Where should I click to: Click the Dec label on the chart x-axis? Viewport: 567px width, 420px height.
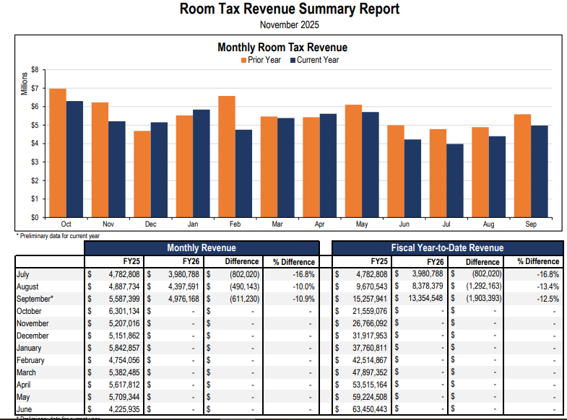click(x=150, y=224)
